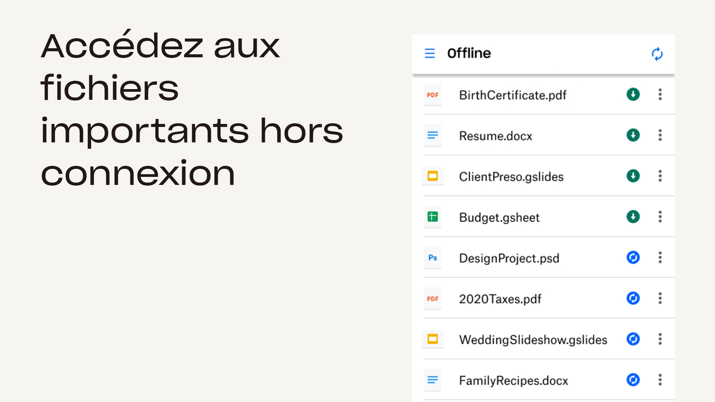The height and width of the screenshot is (402, 715).
Task: Open the DesignProject.psd file name
Action: [509, 259]
